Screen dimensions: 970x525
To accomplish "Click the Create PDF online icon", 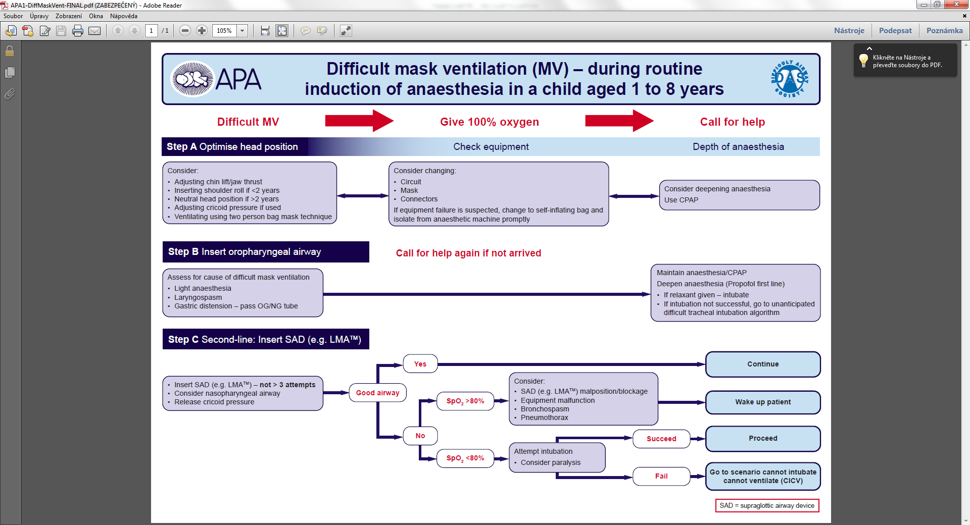I will tap(28, 31).
